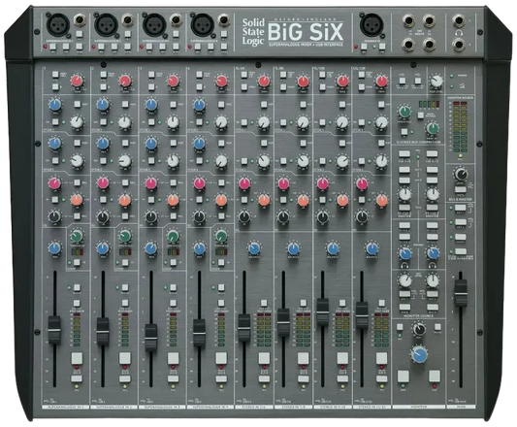Click small black knob above blue monitor knob
This screenshot has width=517, height=427.
tap(419, 329)
